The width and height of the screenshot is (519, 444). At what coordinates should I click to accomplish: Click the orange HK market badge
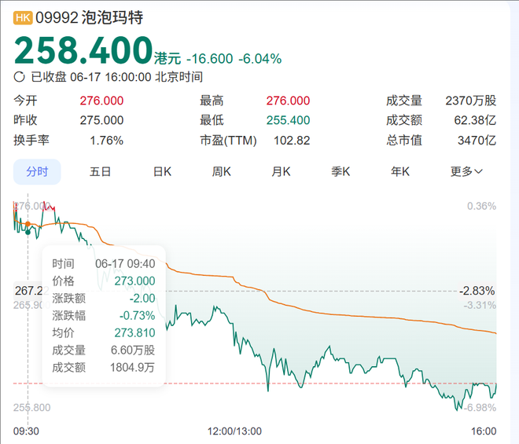[x=23, y=17]
